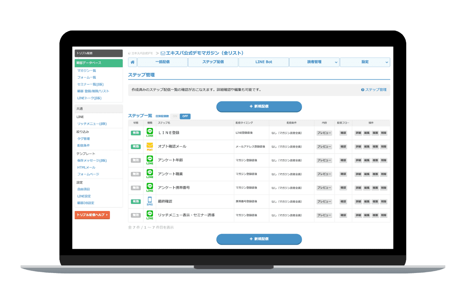
Task: Click 確認 flow button for アンケート年齢
Action: click(x=343, y=160)
